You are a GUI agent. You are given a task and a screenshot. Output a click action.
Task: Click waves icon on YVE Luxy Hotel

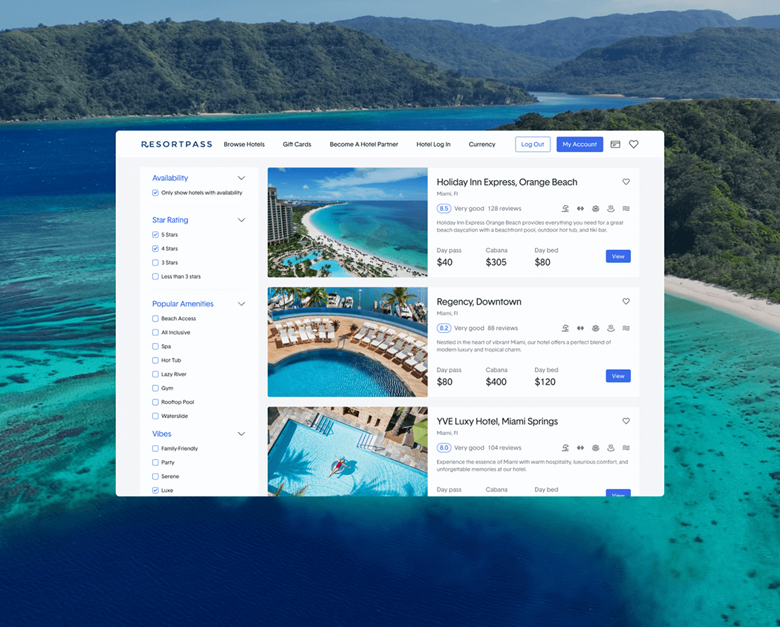coord(626,448)
